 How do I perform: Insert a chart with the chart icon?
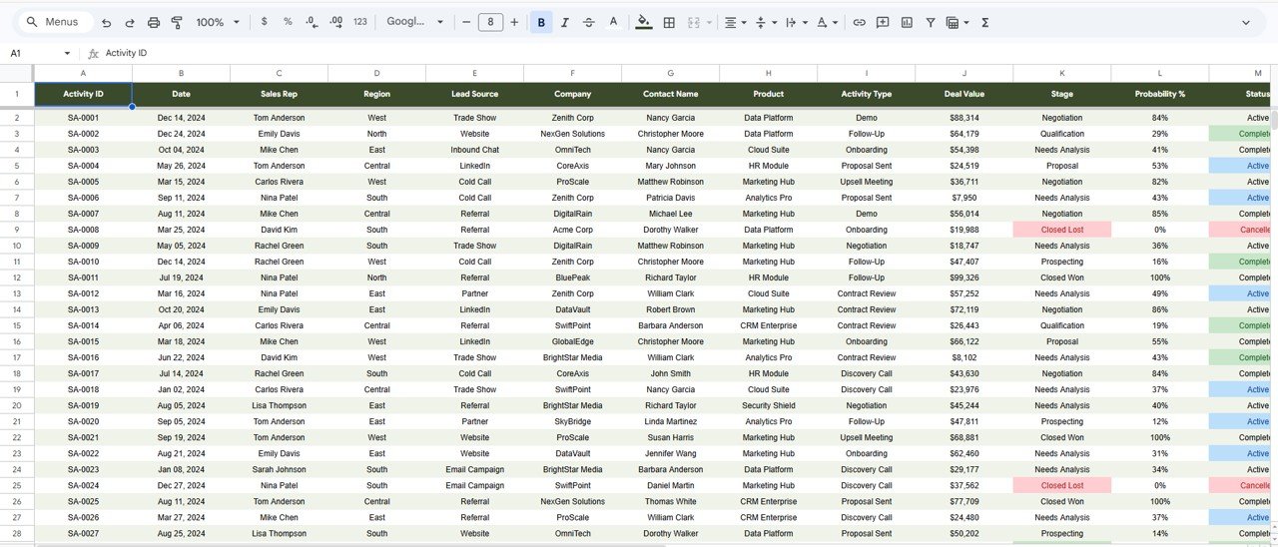point(907,22)
